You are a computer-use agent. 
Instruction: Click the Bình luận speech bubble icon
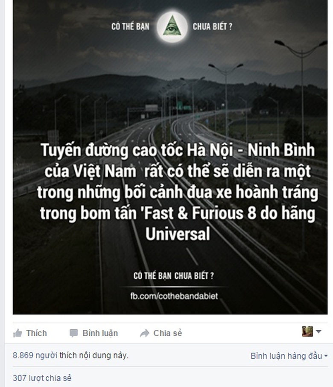[73, 333]
